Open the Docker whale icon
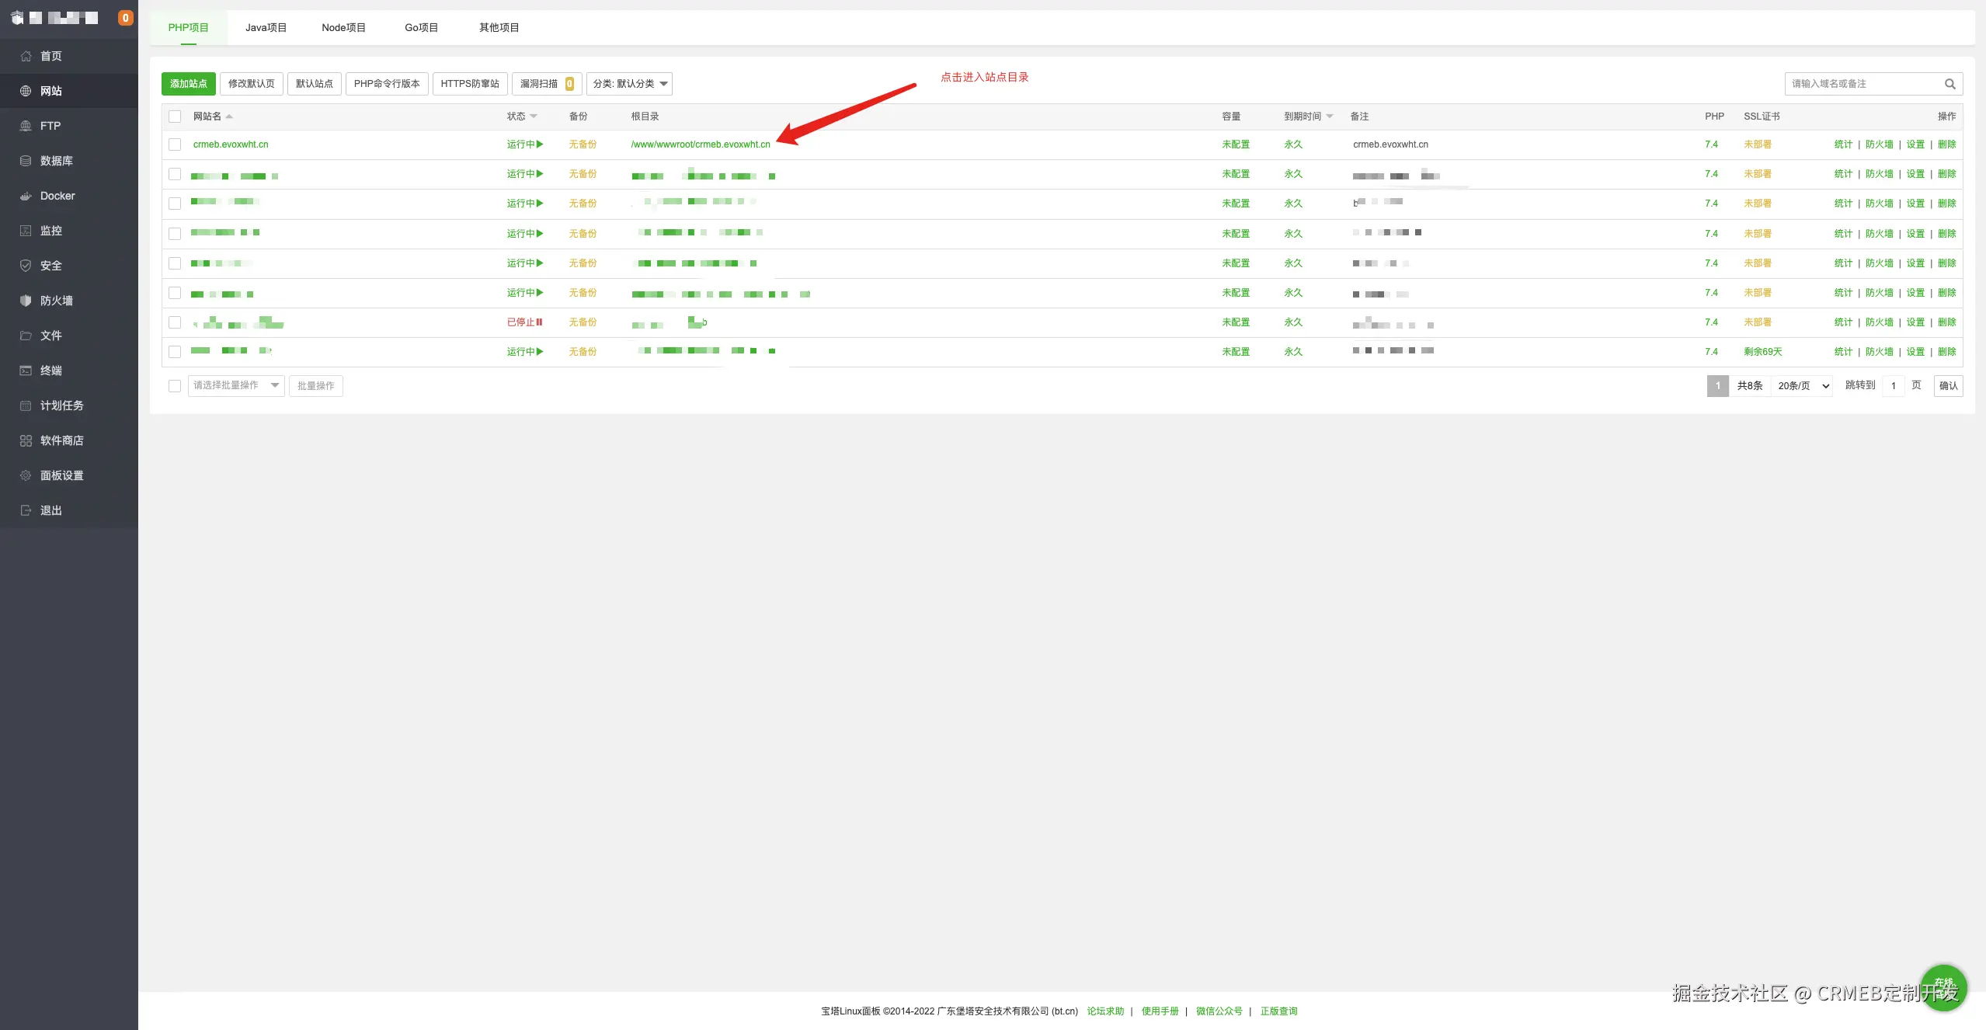 26,196
